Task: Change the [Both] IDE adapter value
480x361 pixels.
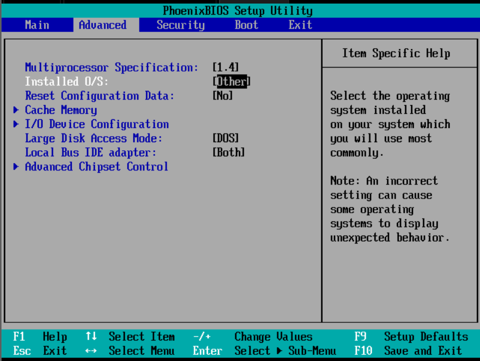Action: coord(229,152)
